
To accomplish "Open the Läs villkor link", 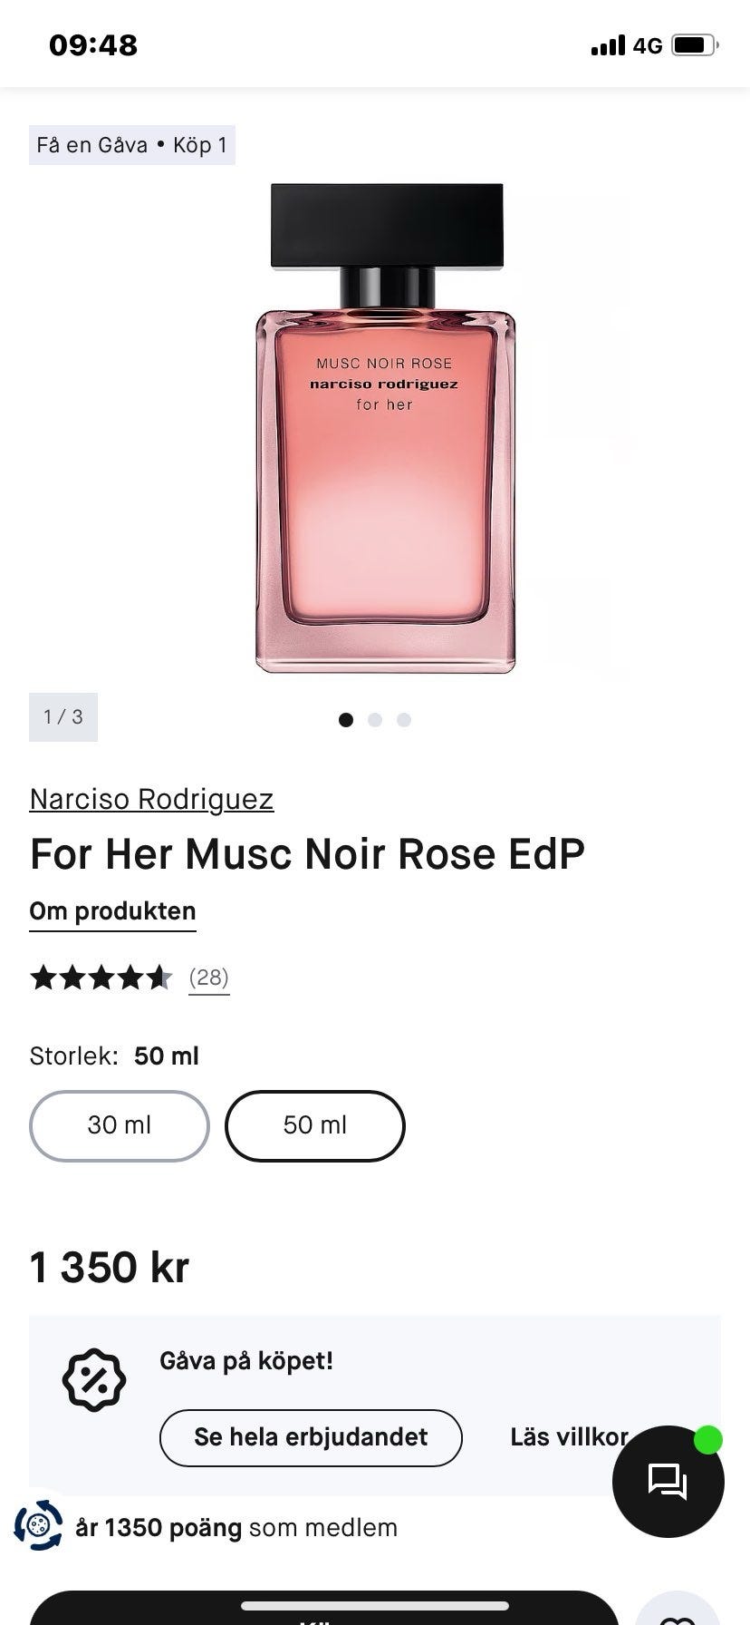I will tap(569, 1437).
